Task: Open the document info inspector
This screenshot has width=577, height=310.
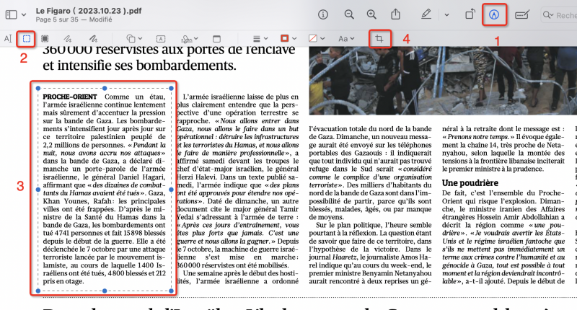Action: click(322, 14)
